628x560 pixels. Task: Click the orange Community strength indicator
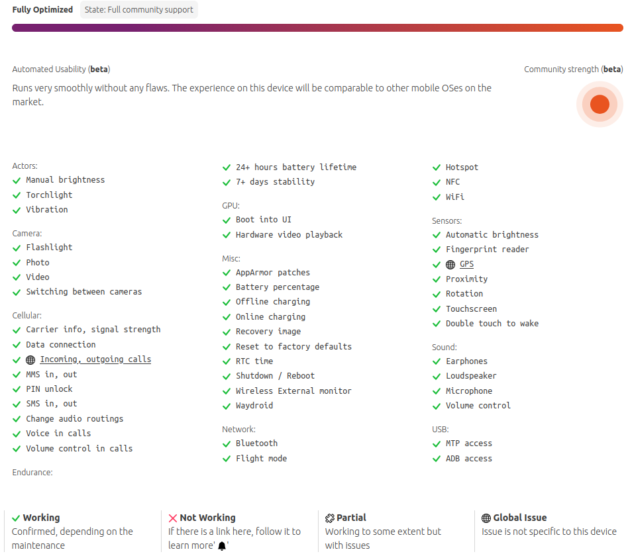pyautogui.click(x=600, y=104)
